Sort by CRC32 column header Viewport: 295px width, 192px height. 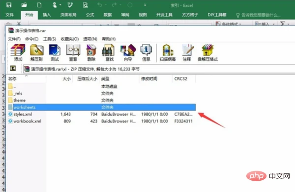(184, 79)
